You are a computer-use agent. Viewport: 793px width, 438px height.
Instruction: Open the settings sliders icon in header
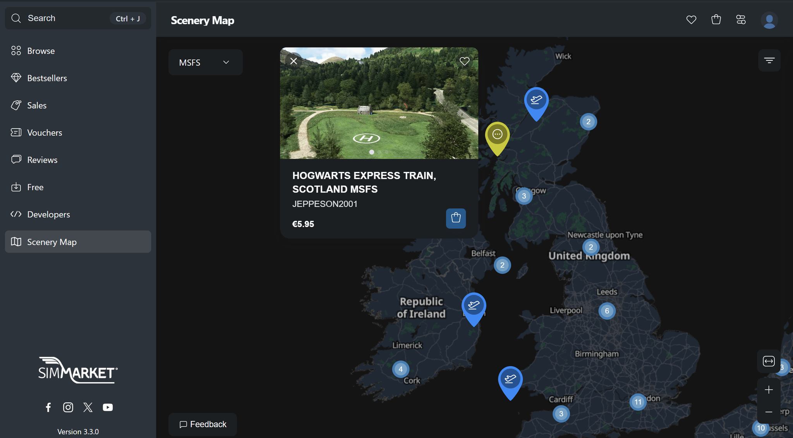point(741,20)
